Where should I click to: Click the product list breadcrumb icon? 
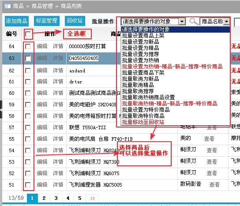click(x=7, y=6)
